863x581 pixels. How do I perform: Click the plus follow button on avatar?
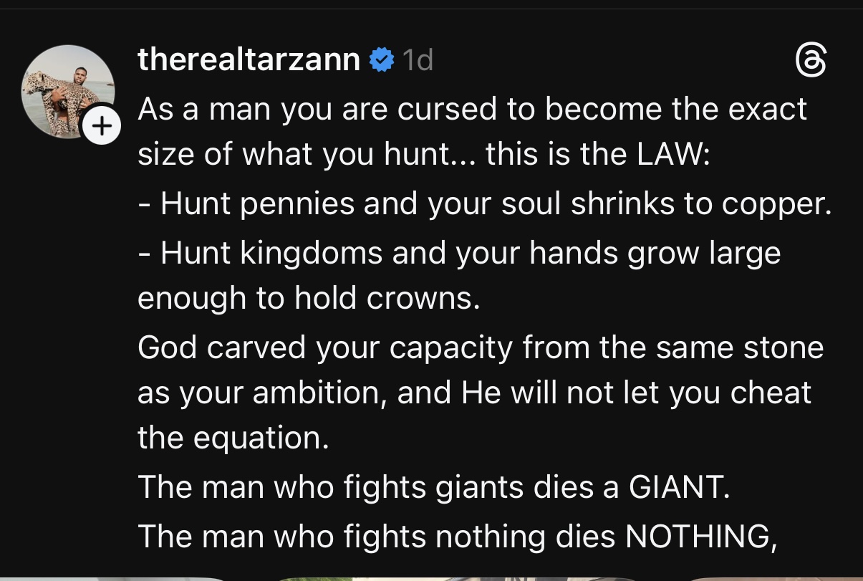102,128
